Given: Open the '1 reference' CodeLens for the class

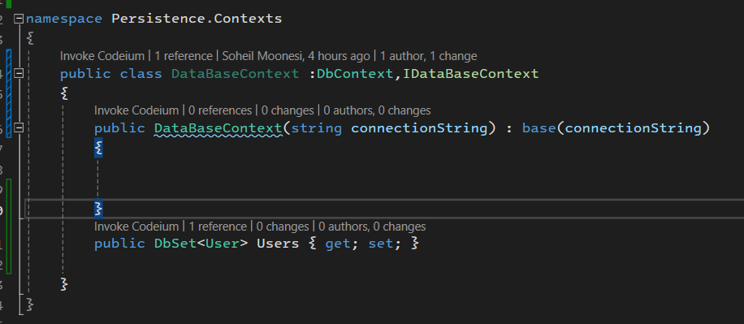Looking at the screenshot, I should [x=184, y=56].
